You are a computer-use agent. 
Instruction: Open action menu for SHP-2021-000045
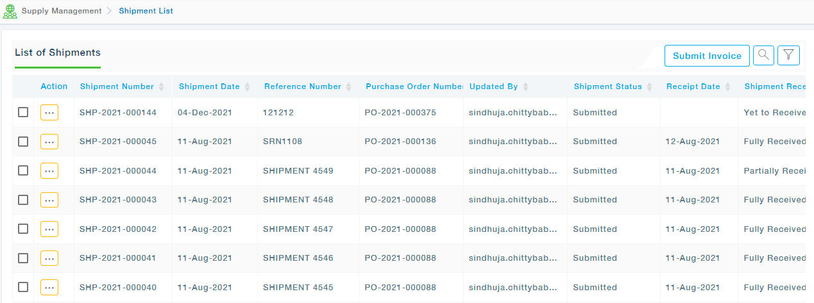point(49,142)
